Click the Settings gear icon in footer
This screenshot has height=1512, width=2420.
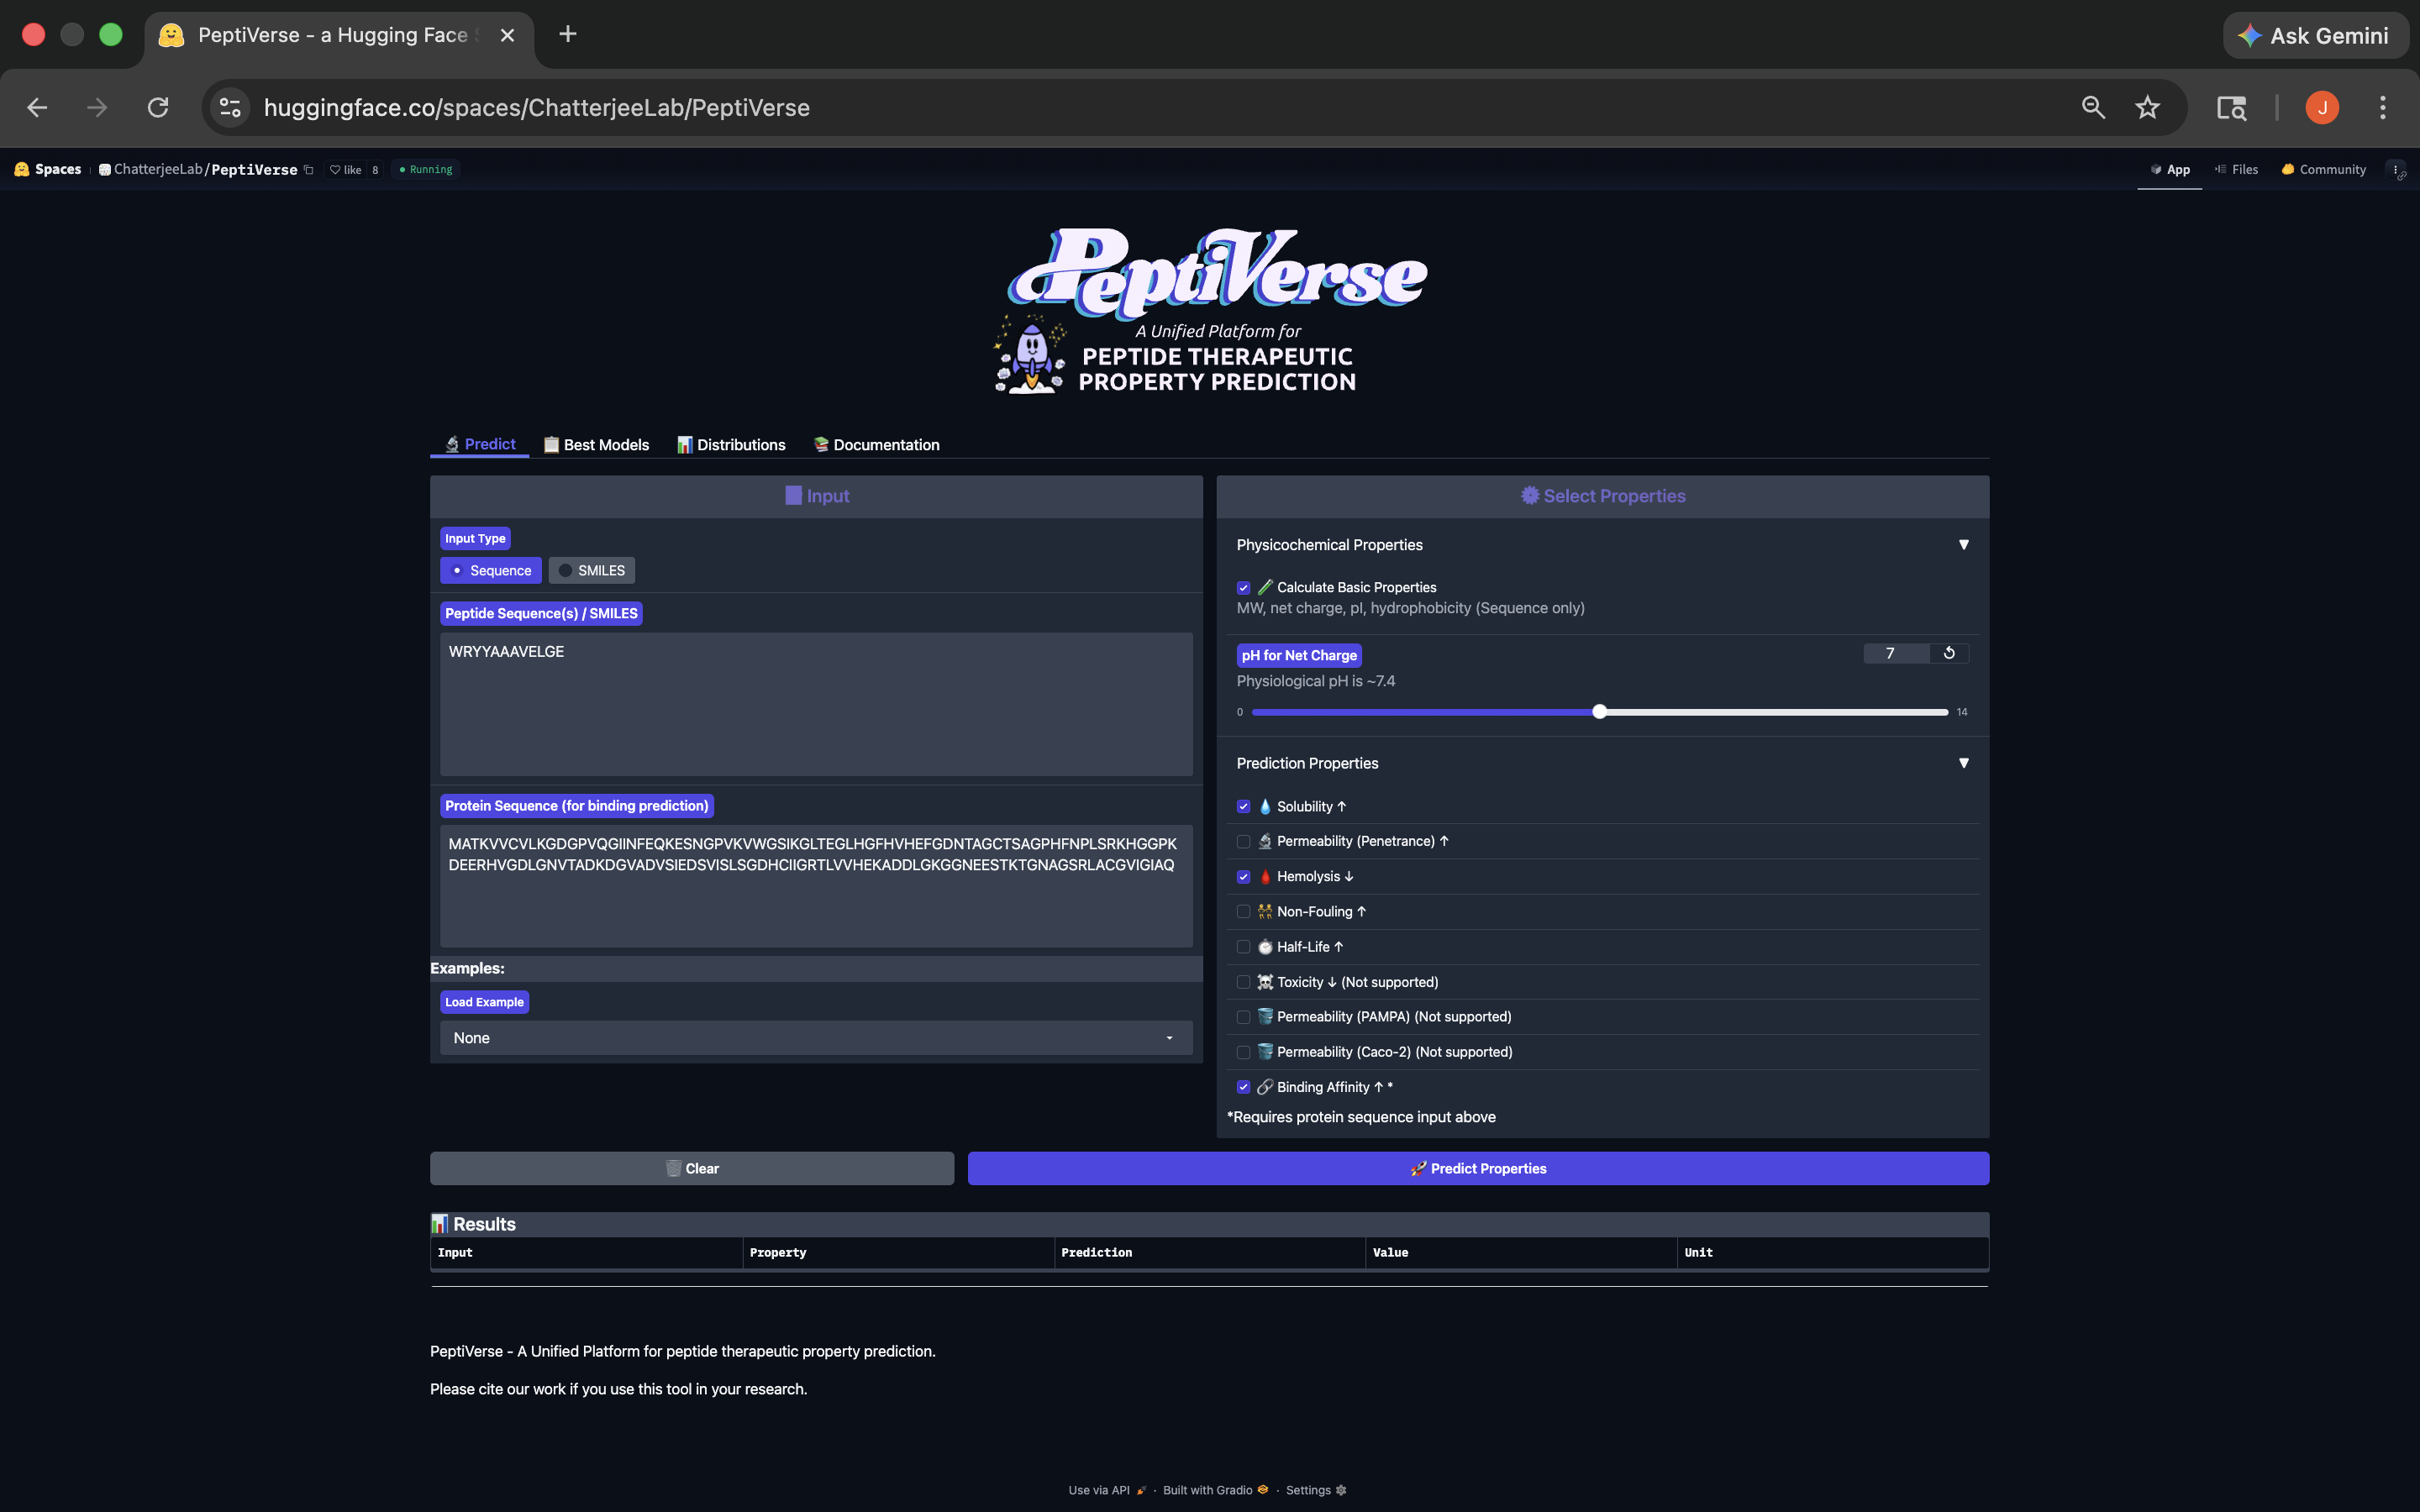[x=1341, y=1490]
